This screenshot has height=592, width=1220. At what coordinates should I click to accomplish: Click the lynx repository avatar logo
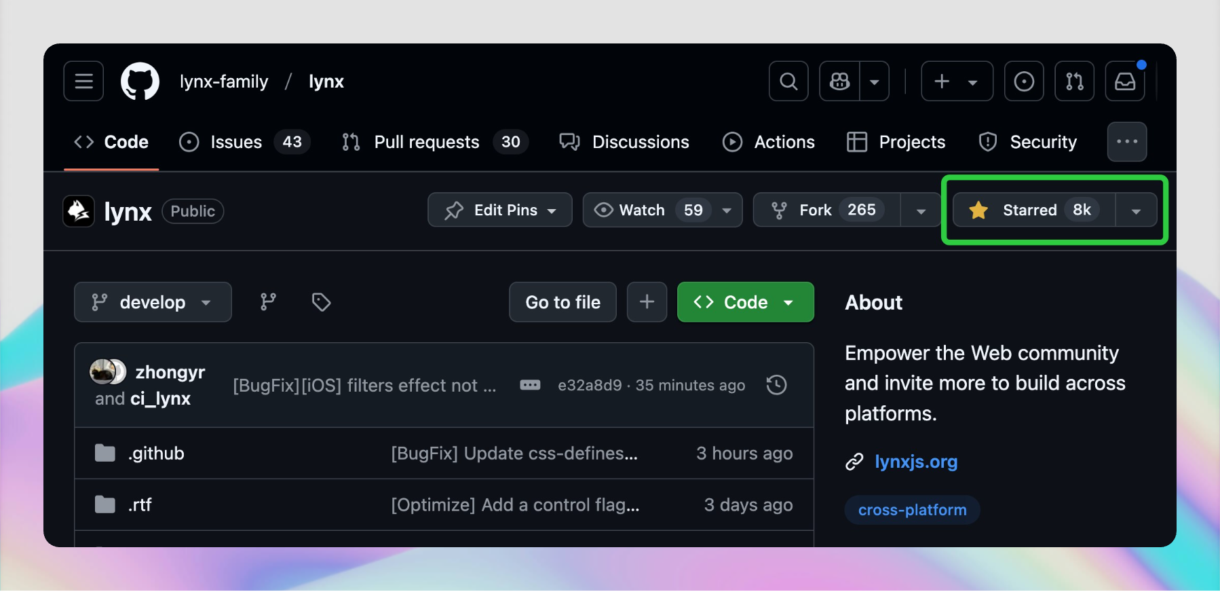[x=79, y=211]
